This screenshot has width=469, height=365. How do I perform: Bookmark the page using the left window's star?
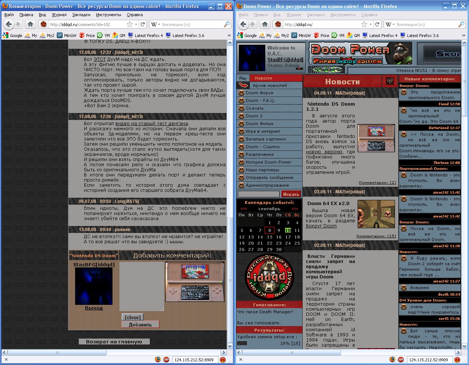click(129, 24)
